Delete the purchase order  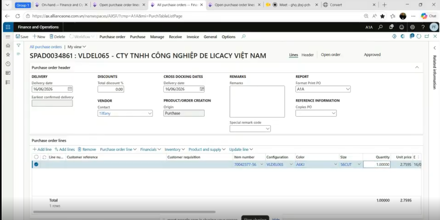coord(57,37)
